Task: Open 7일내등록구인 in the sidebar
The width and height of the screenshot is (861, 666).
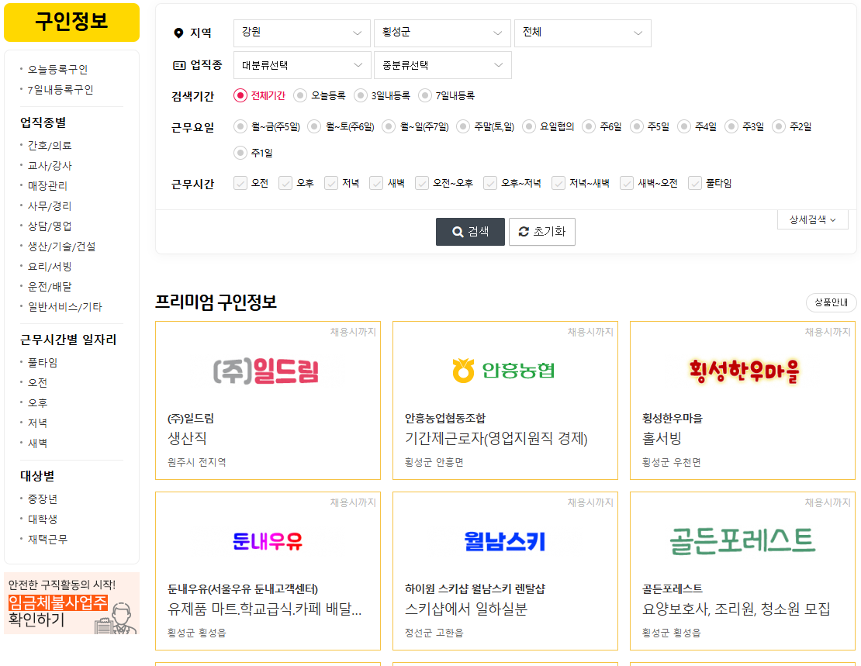Action: click(61, 89)
